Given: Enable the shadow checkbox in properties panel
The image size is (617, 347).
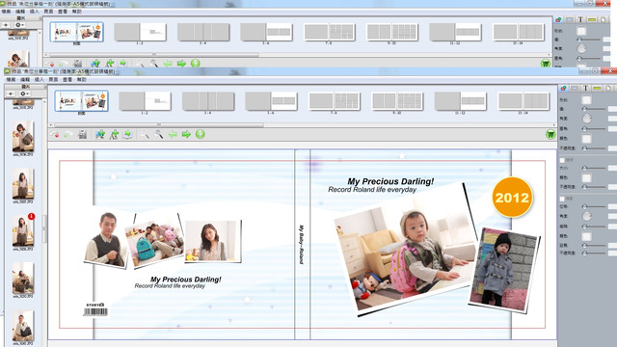Looking at the screenshot, I should point(562,199).
